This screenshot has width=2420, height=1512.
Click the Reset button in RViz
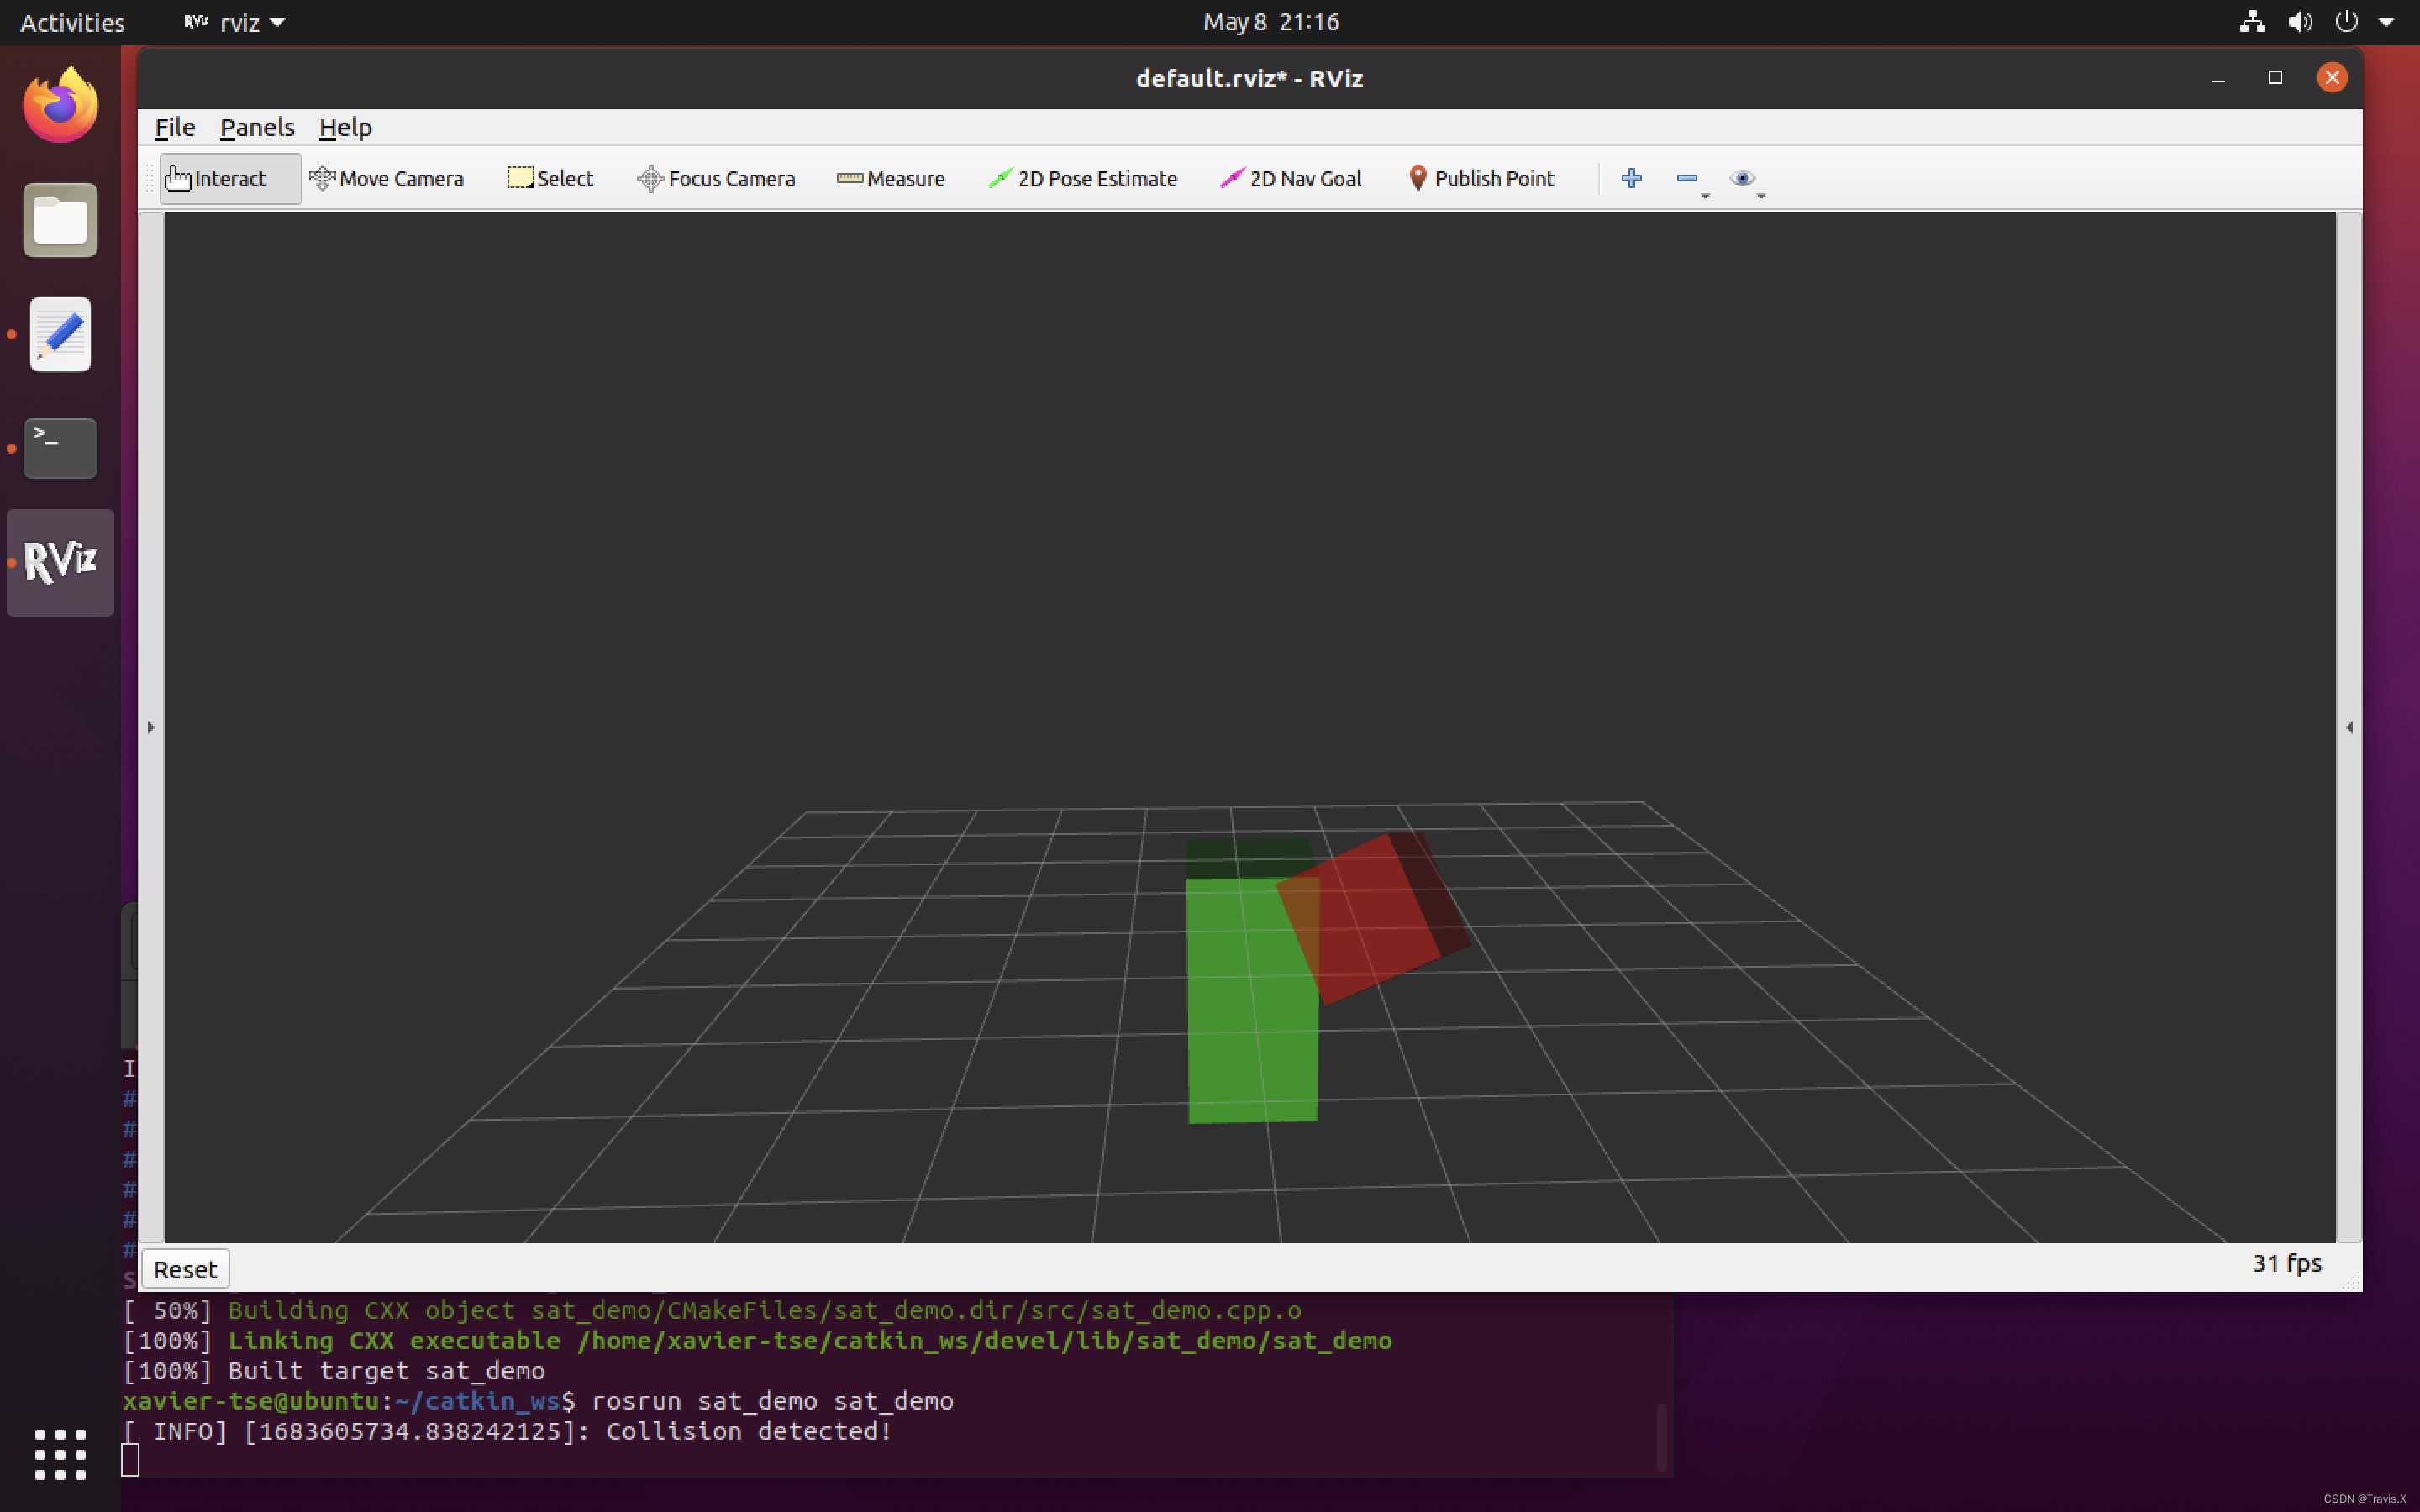185,1268
